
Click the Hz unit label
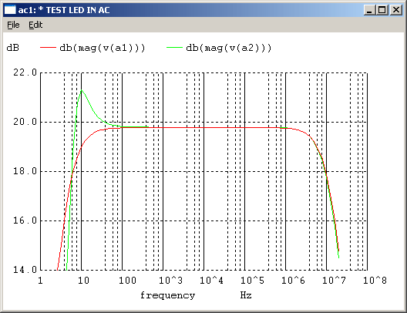246,295
